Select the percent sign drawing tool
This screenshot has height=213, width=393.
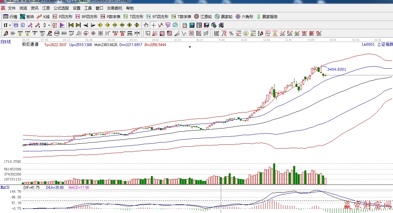click(231, 33)
